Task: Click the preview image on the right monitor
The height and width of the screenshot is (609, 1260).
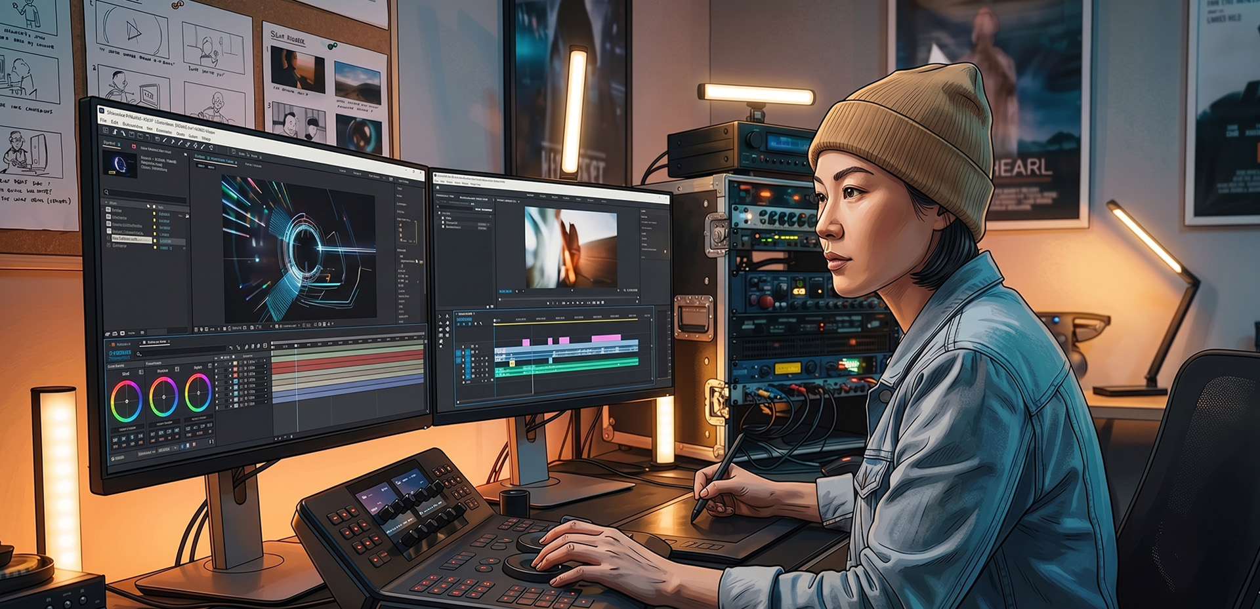Action: [x=570, y=248]
